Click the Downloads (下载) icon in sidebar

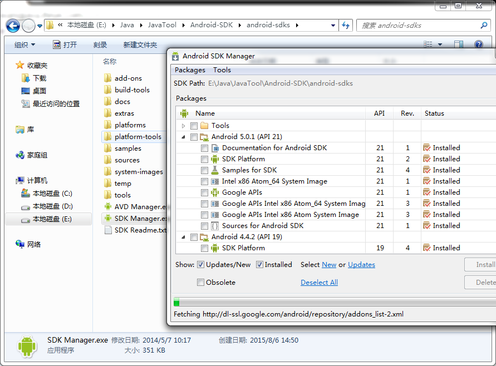26,78
